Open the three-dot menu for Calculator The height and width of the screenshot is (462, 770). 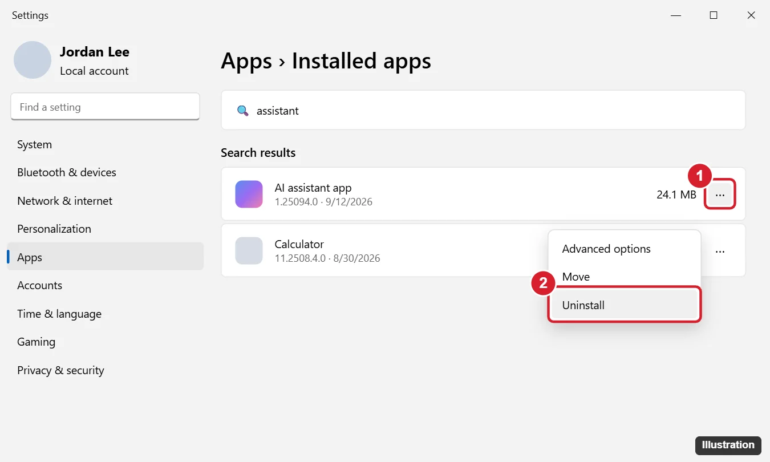coord(720,251)
